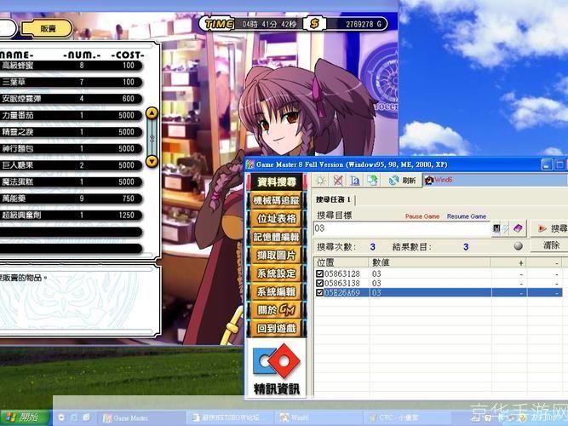Click the 刷新 refresh button
The height and width of the screenshot is (426, 568).
(x=402, y=180)
